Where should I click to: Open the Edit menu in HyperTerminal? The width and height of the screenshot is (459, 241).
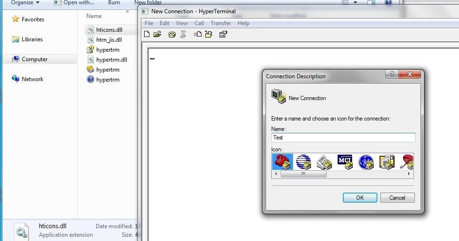click(x=164, y=23)
